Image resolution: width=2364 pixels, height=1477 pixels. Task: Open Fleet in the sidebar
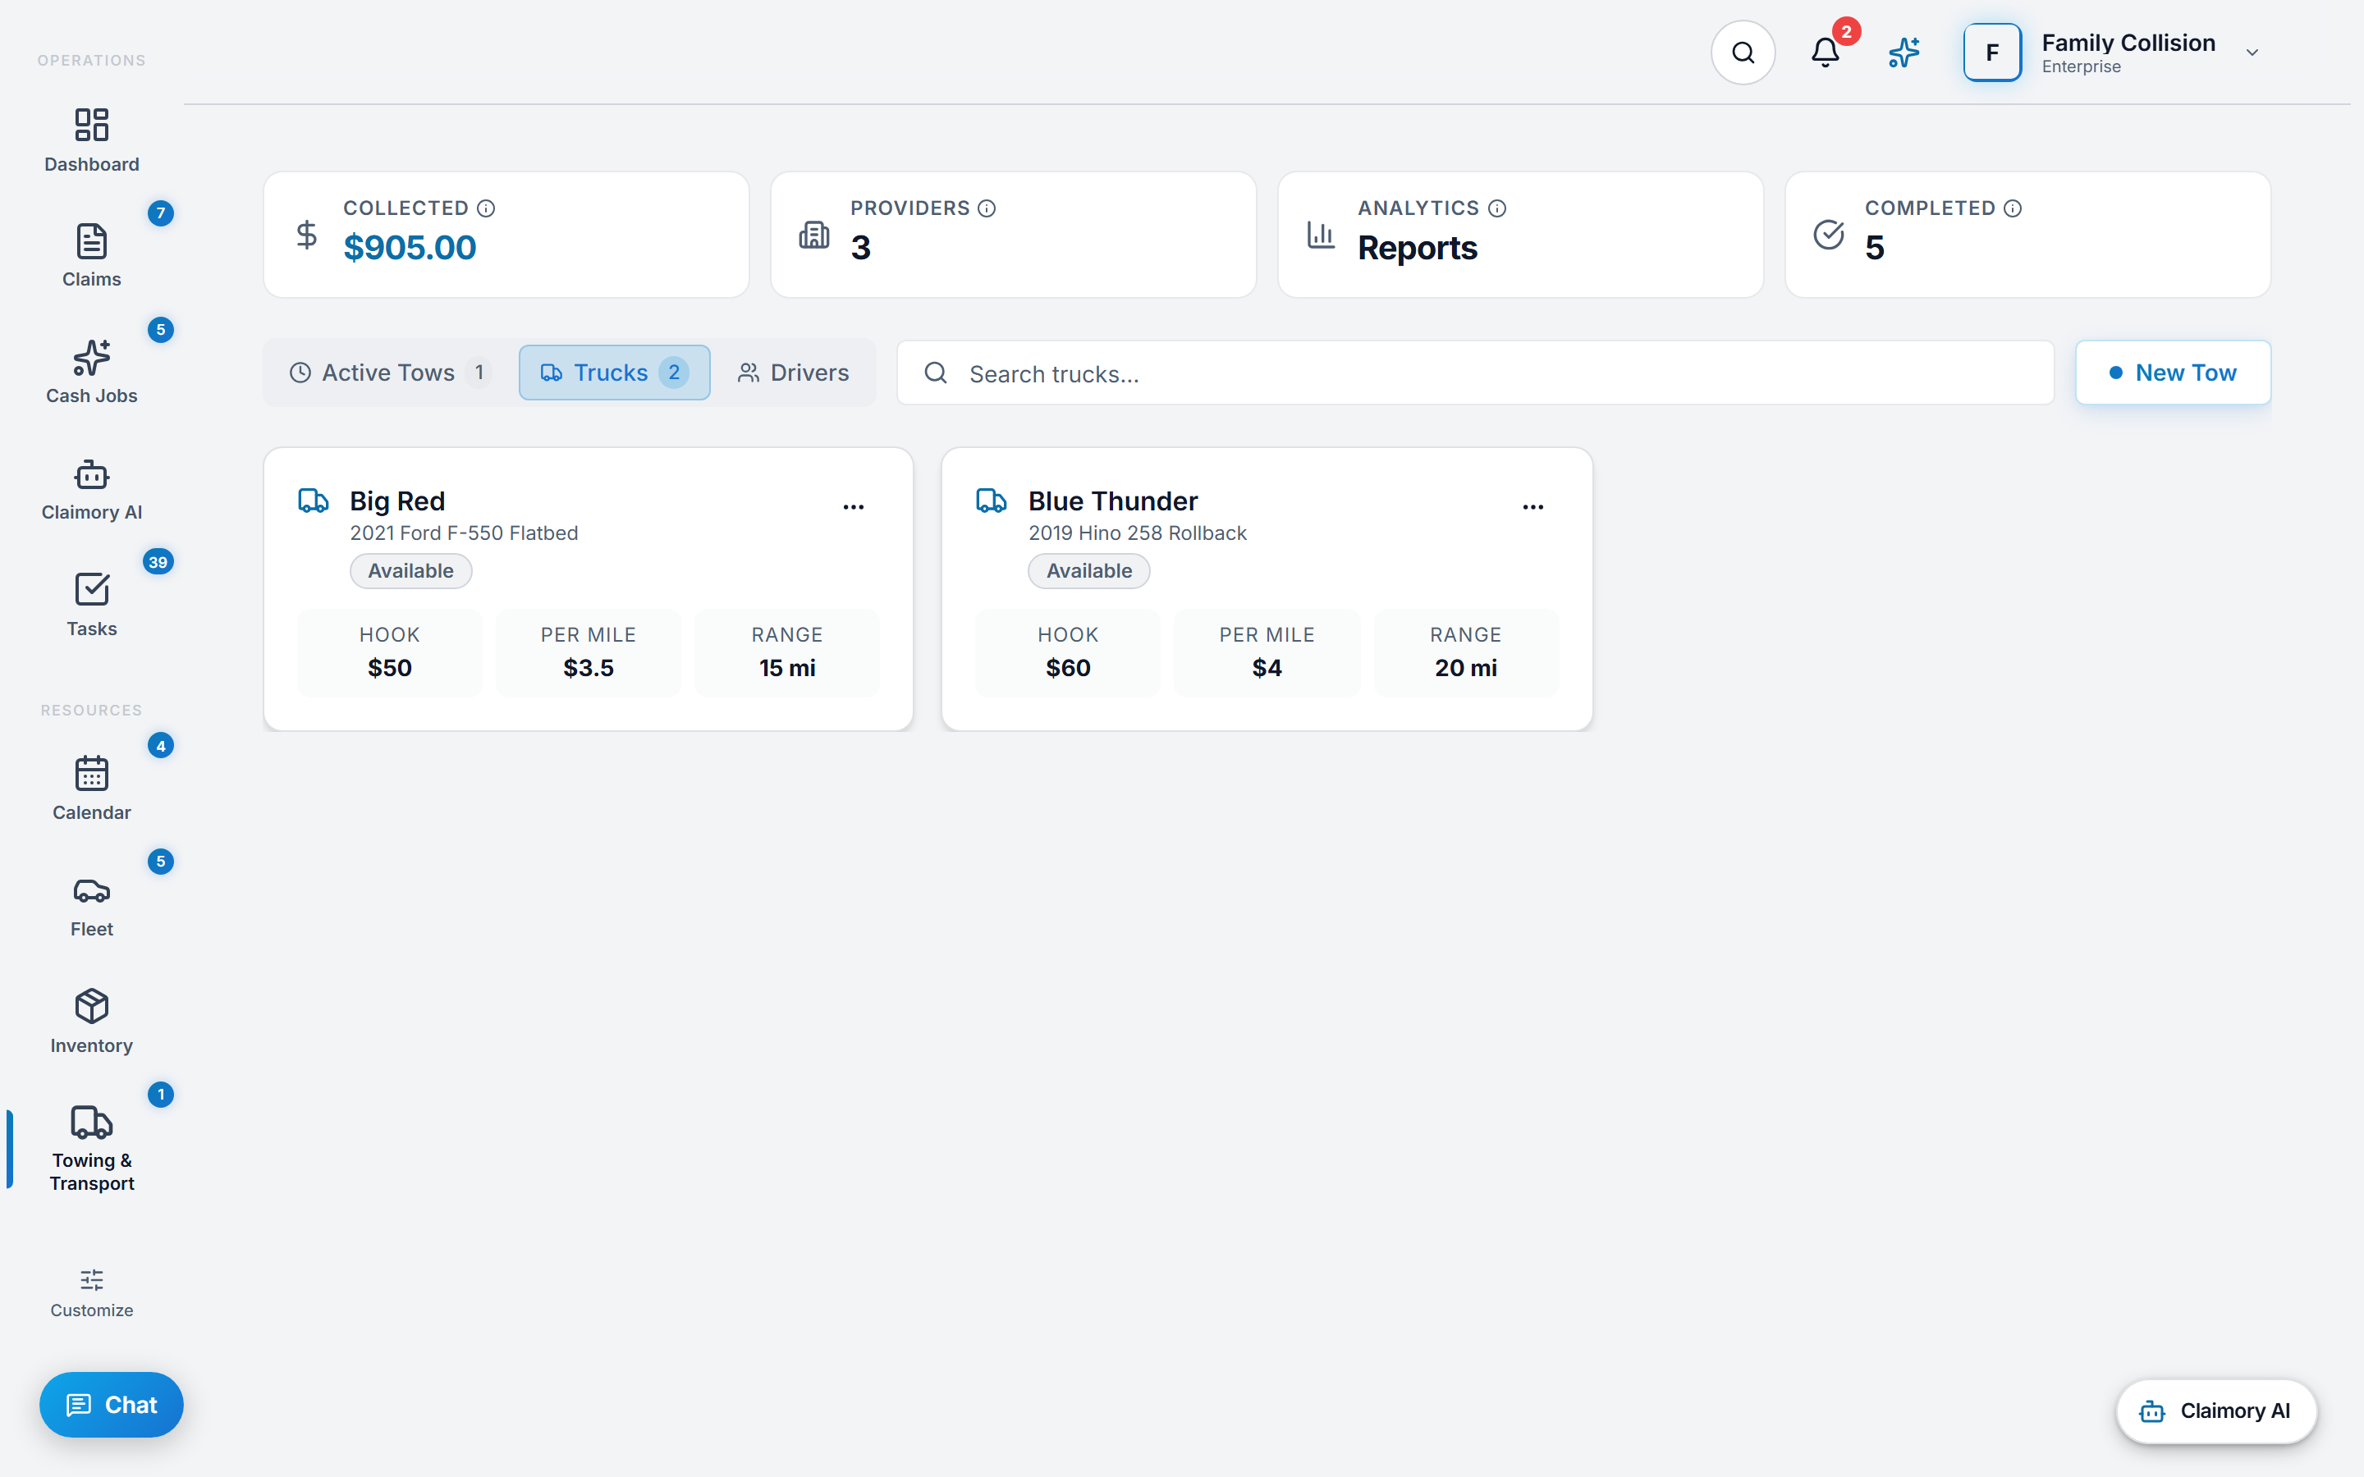click(x=92, y=904)
